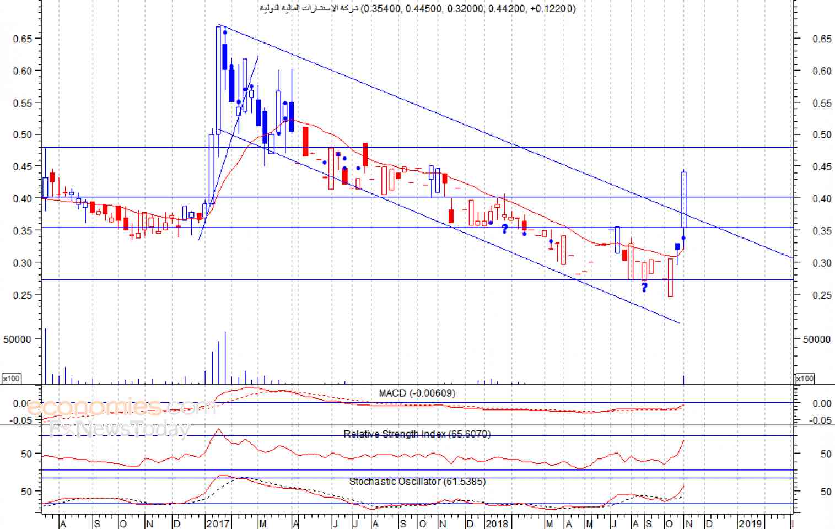Click the economies.com watermark logo

pyautogui.click(x=121, y=407)
